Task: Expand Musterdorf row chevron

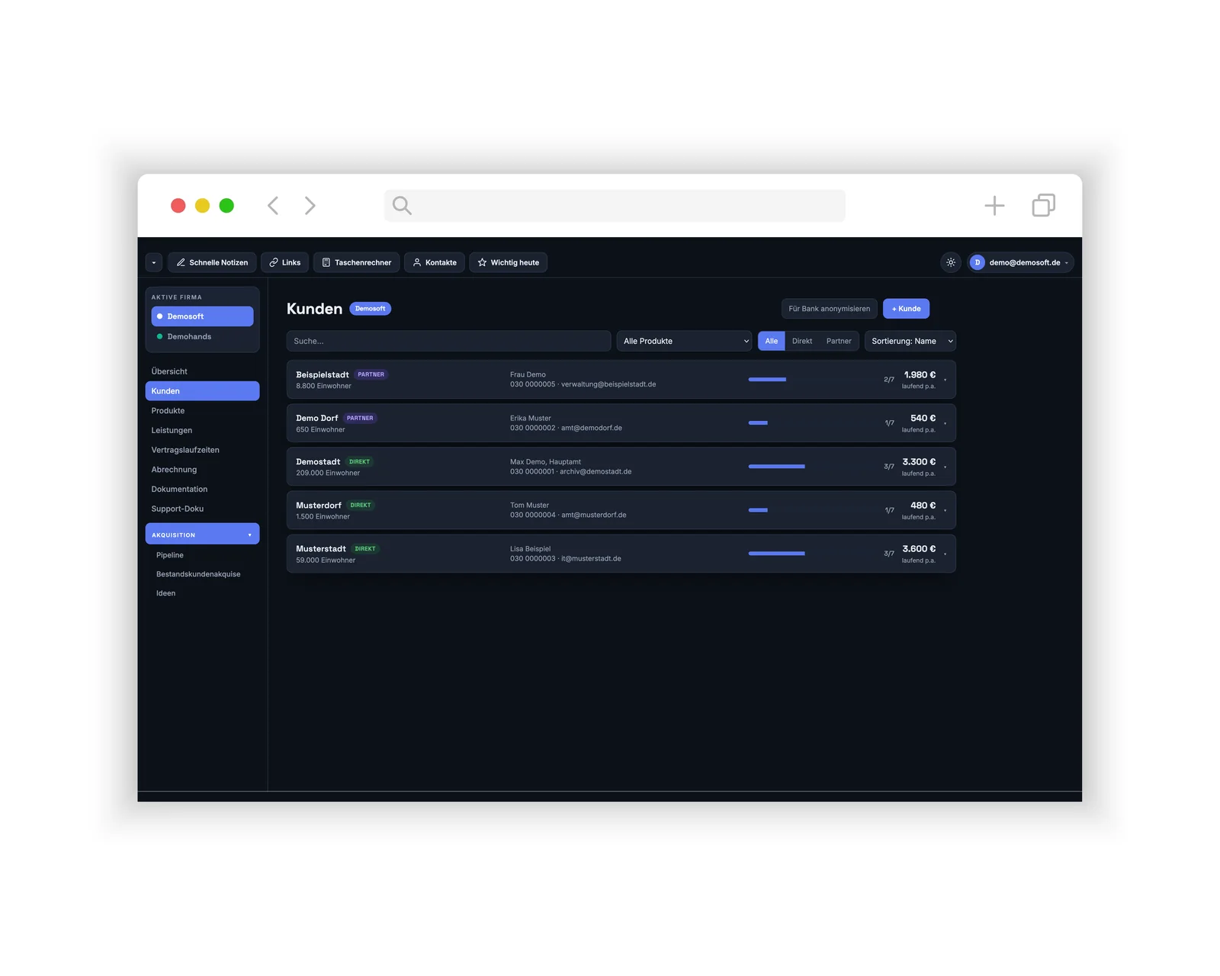Action: [x=945, y=510]
